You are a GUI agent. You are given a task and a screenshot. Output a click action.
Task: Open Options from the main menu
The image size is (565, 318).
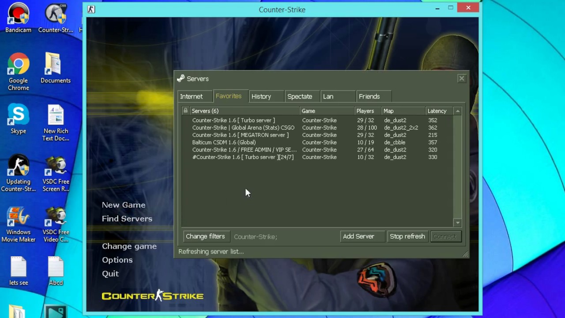click(x=117, y=260)
